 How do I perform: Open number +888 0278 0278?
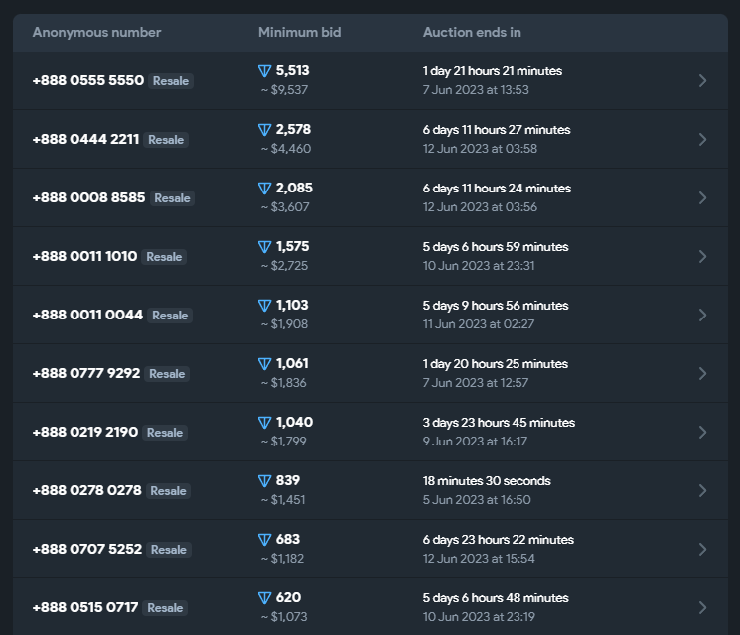coord(86,490)
